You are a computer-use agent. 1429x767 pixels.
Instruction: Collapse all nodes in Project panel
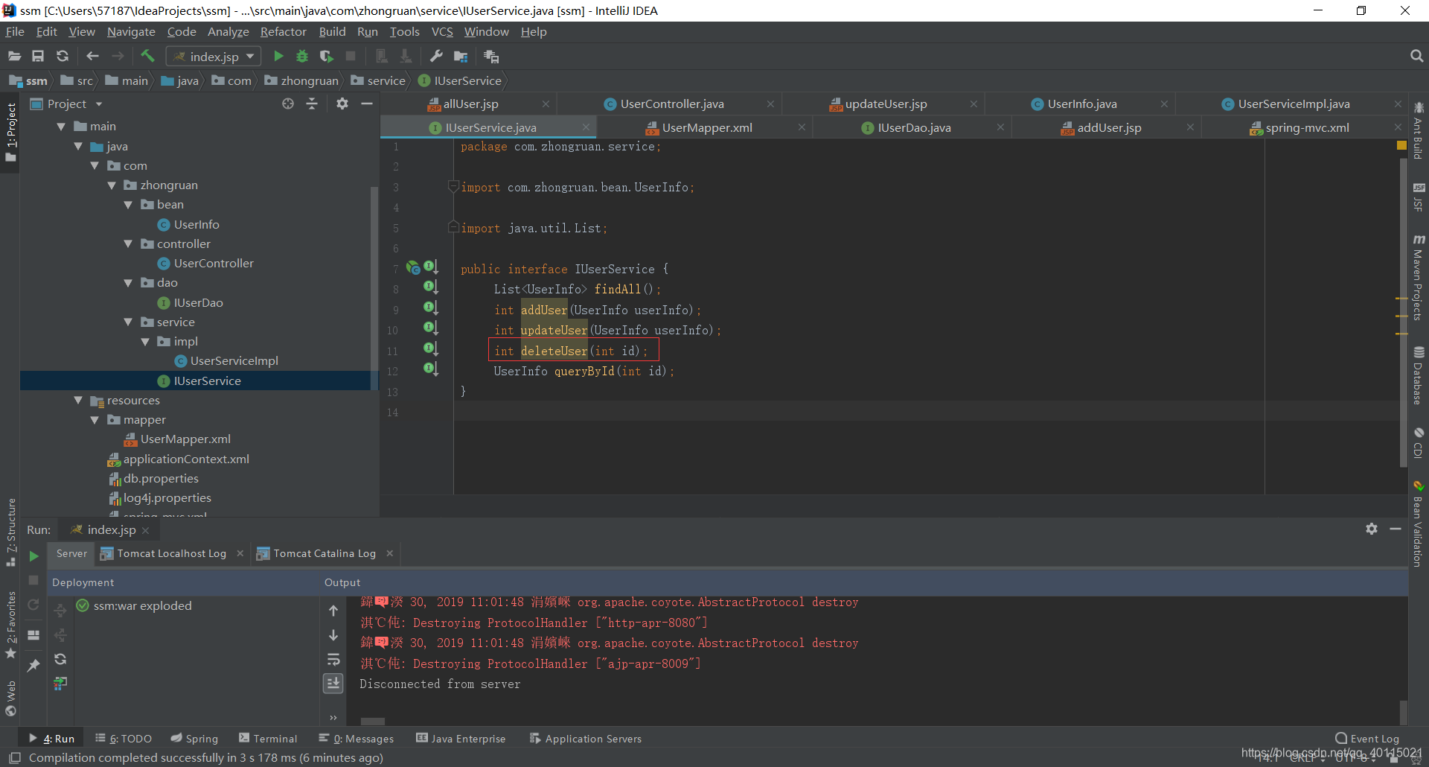[x=312, y=104]
